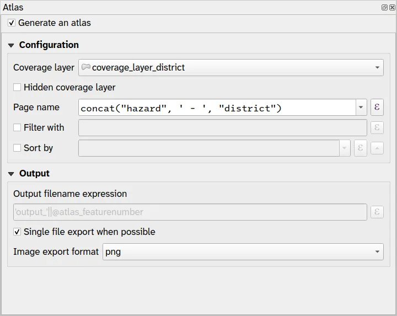This screenshot has width=397, height=316.
Task: Open the output filename expression editor
Action: pyautogui.click(x=377, y=212)
